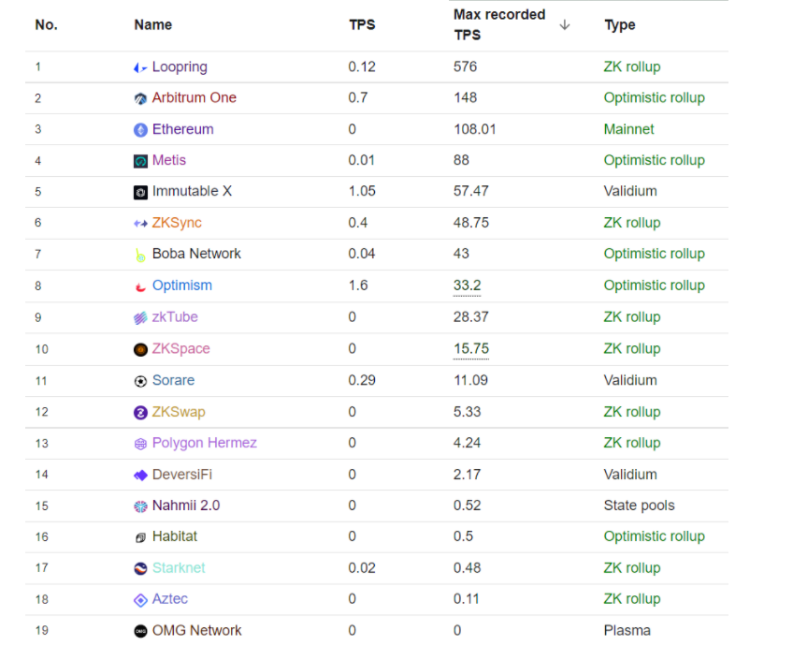Screen dimensions: 793x660
Task: Open the Polygon Hermez link
Action: tap(204, 443)
